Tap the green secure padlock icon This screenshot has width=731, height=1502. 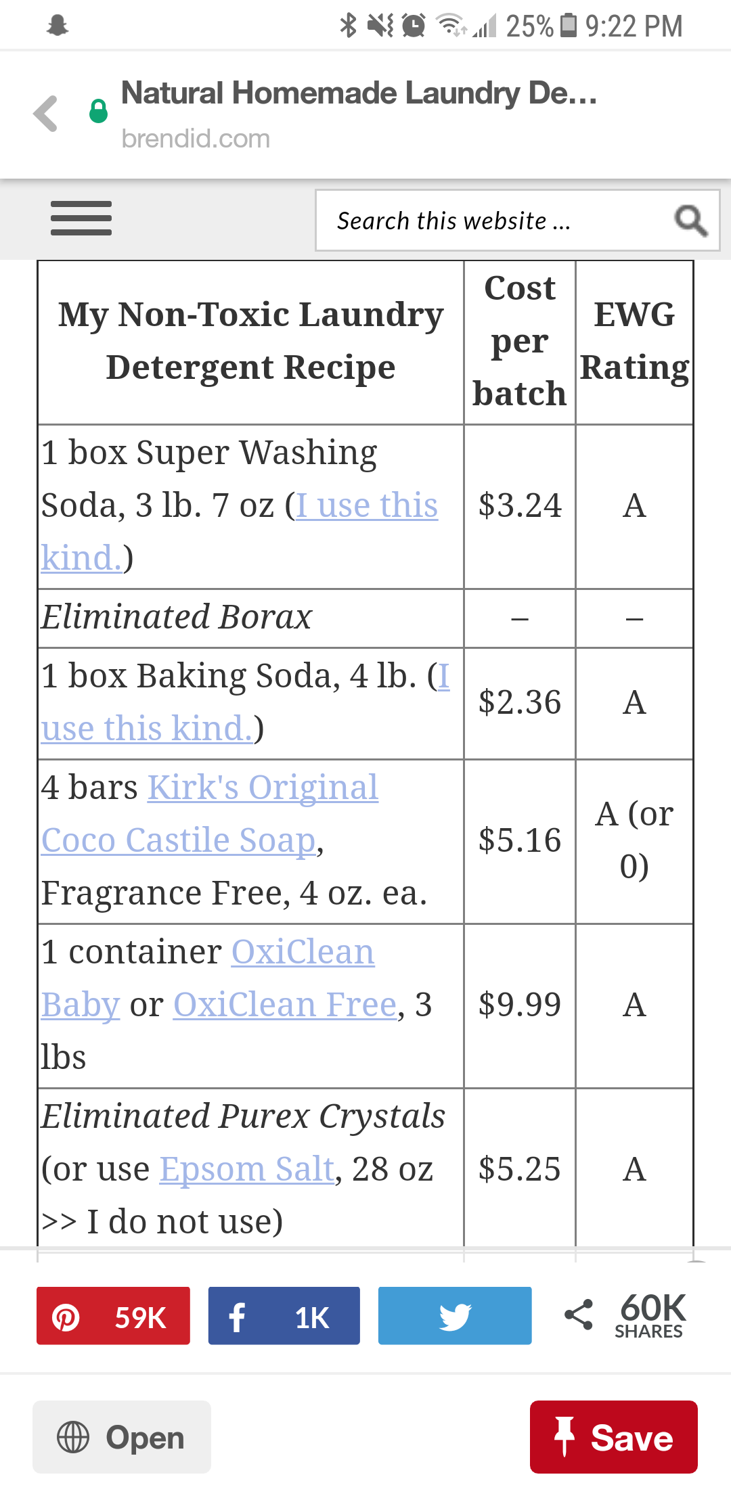tap(99, 111)
